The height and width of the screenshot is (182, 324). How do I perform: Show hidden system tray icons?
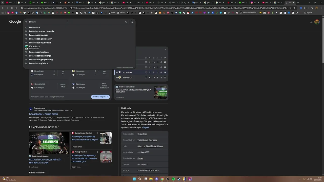coord(300,179)
